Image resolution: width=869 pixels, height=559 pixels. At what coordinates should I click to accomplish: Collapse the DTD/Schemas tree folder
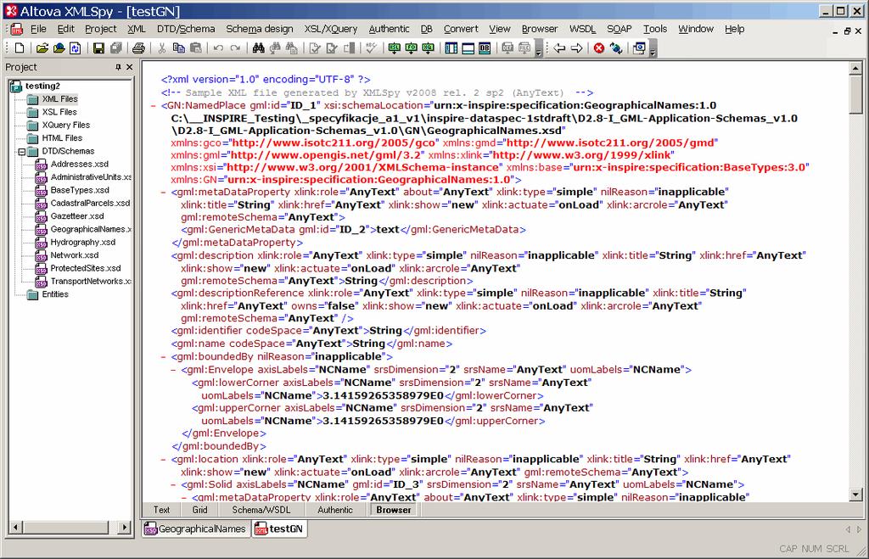(x=21, y=151)
